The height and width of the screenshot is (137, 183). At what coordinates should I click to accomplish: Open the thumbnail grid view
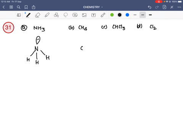pyautogui.click(x=11, y=7)
